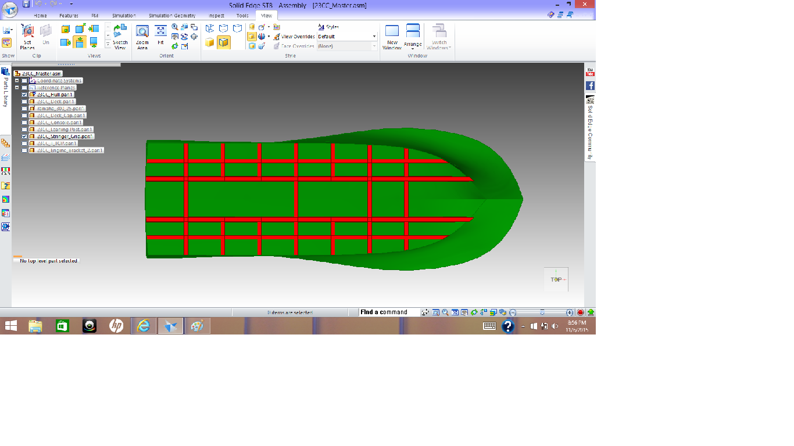Open the Sketch View tool

120,37
